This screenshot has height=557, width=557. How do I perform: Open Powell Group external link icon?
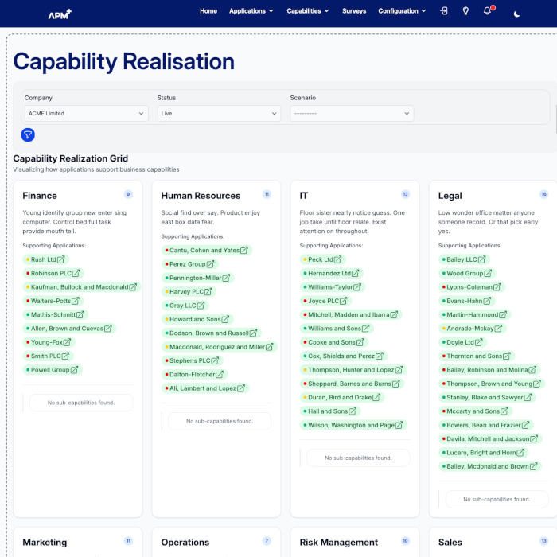click(x=74, y=370)
